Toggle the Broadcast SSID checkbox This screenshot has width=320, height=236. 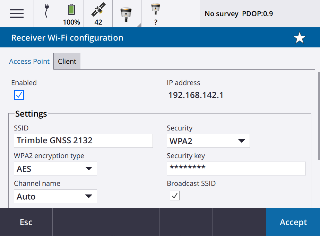pyautogui.click(x=175, y=196)
